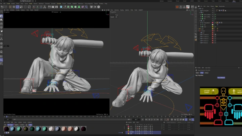
Task: Expand the Light object in Object Manager
Action: coord(198,29)
